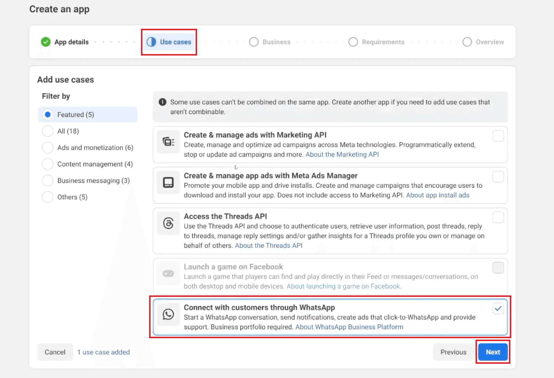Select the Content management (4) filter
554x378 pixels.
pyautogui.click(x=48, y=164)
